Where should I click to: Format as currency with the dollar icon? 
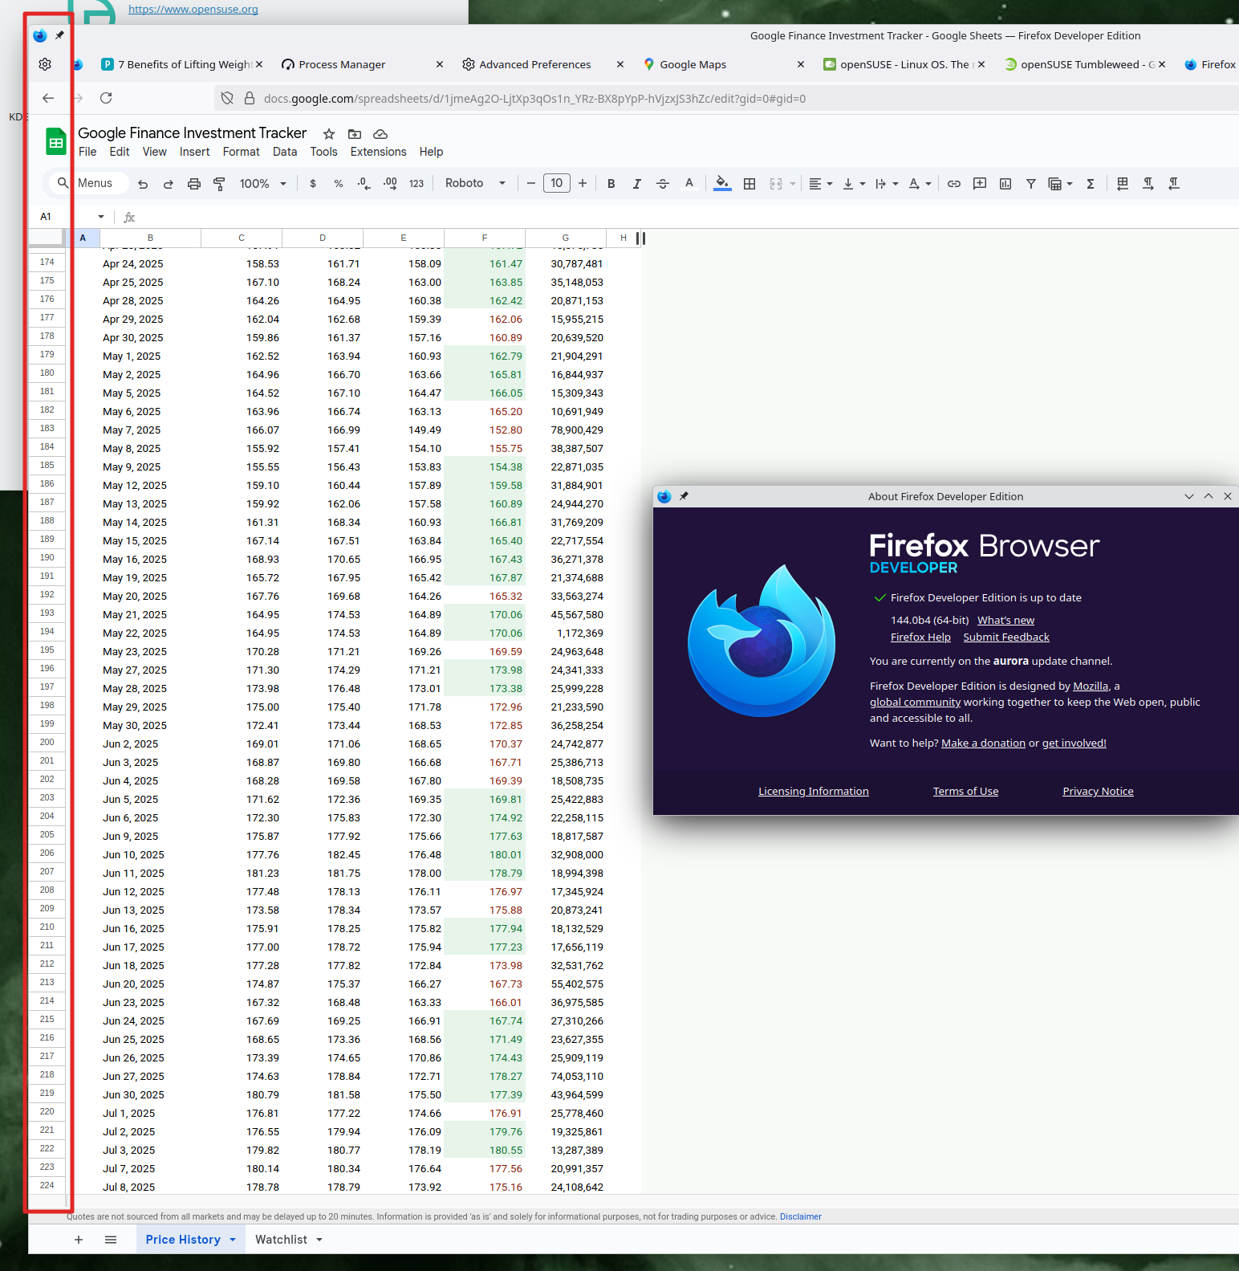pyautogui.click(x=313, y=184)
